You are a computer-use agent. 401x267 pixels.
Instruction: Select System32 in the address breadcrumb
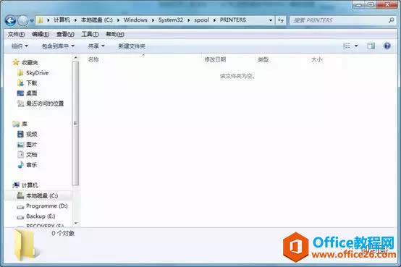pyautogui.click(x=171, y=20)
